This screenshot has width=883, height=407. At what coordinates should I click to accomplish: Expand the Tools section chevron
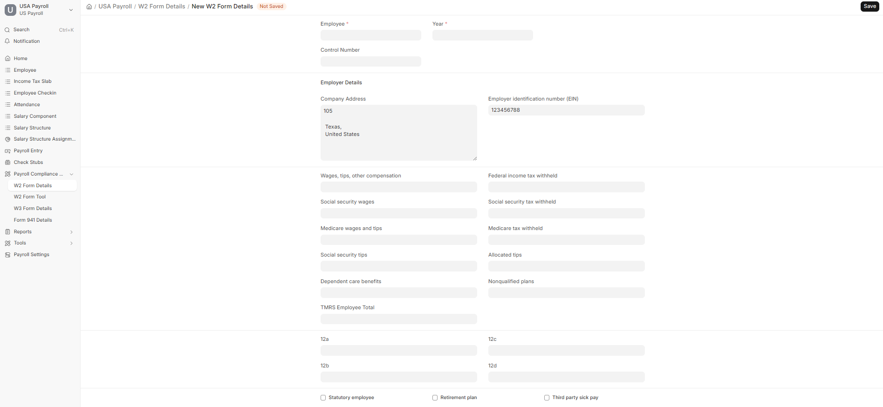point(71,243)
